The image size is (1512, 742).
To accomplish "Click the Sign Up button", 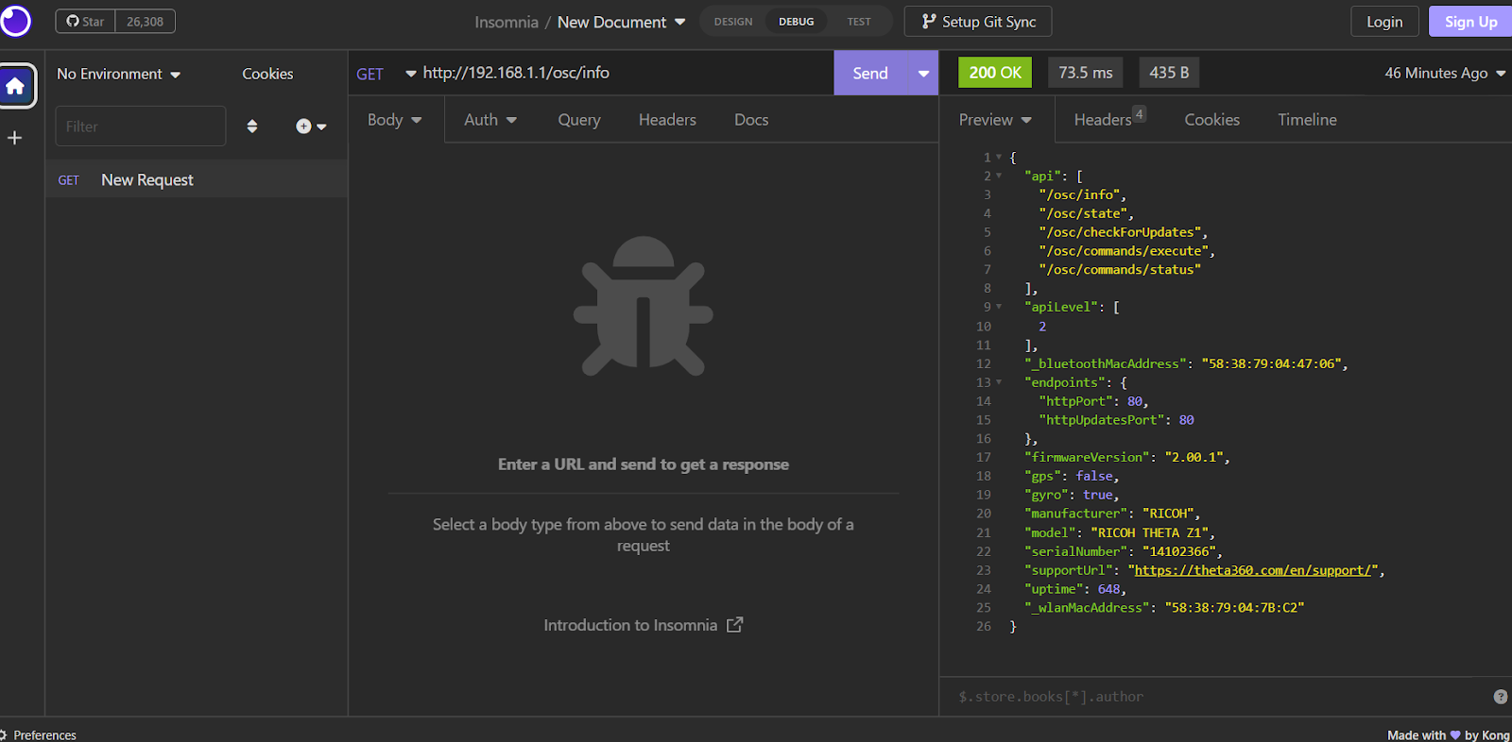I will pos(1470,22).
